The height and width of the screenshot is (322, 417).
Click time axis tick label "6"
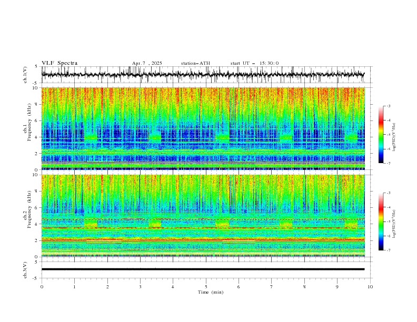tap(239, 287)
